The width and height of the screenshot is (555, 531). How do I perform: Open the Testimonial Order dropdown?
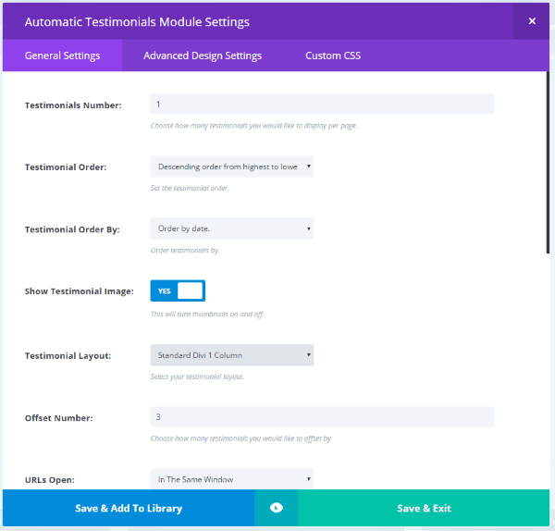[231, 167]
